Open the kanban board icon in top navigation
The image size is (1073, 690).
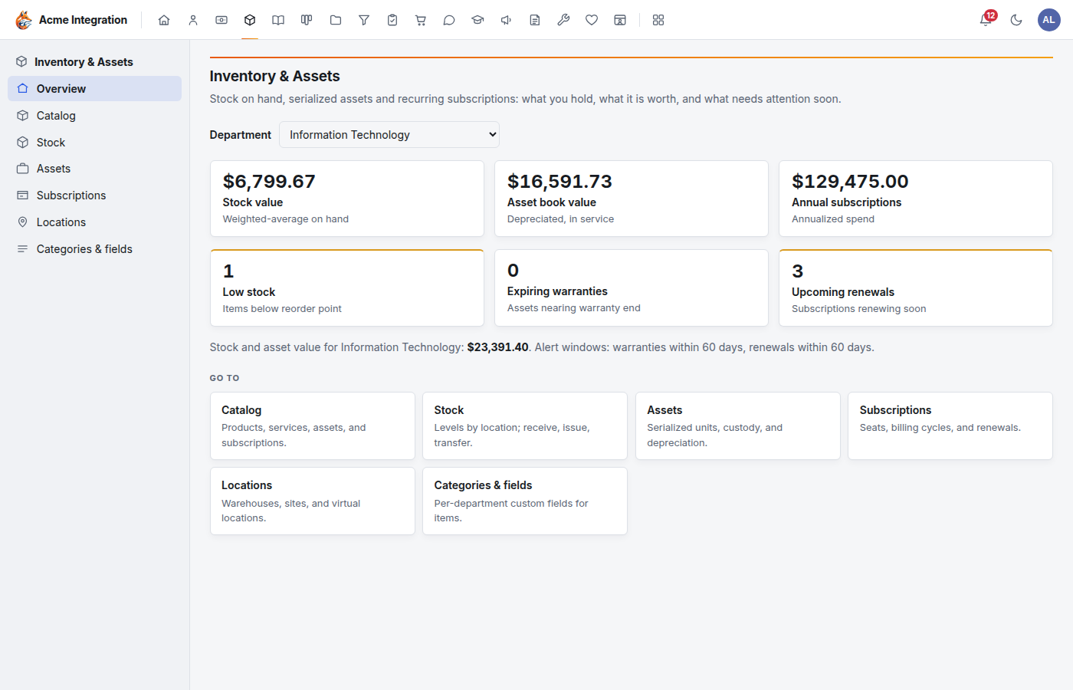pyautogui.click(x=307, y=20)
